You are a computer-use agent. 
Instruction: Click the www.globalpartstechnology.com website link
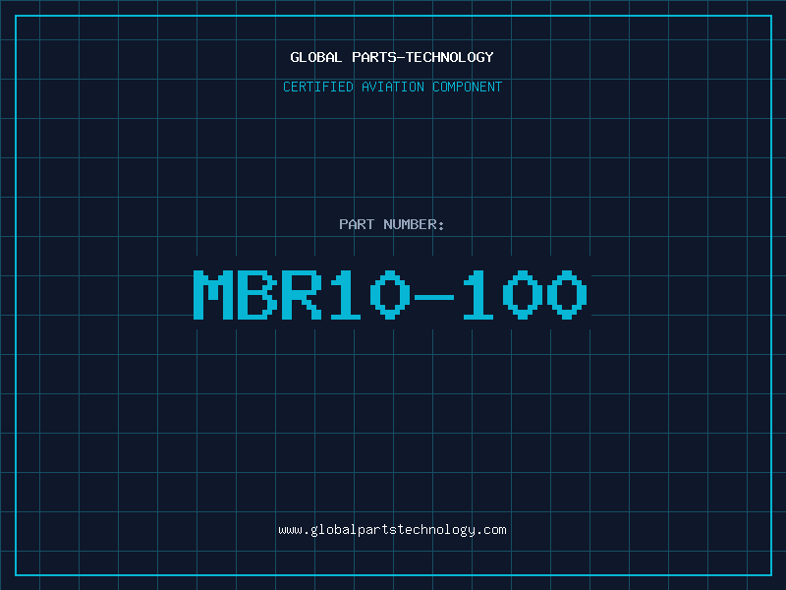(392, 530)
